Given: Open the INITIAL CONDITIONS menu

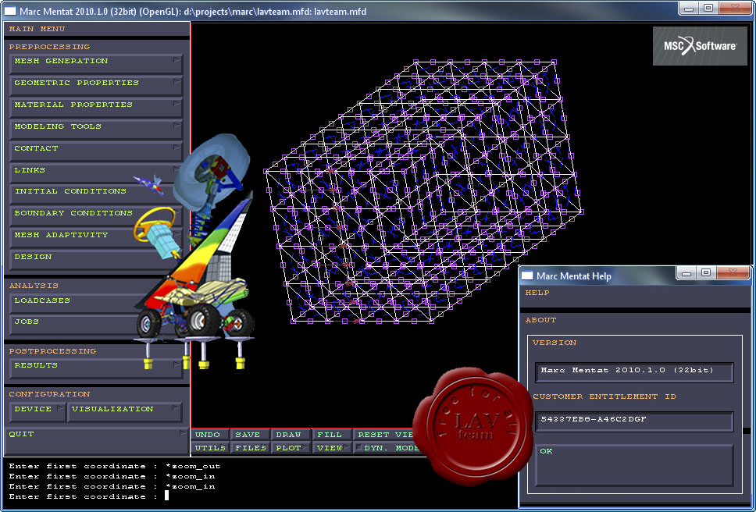Looking at the screenshot, I should coord(96,194).
